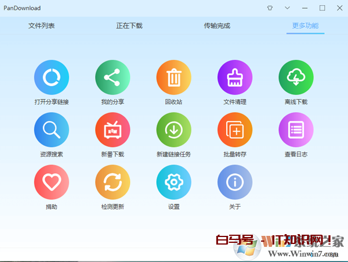Open the 回收站 recycle bin

173,77
